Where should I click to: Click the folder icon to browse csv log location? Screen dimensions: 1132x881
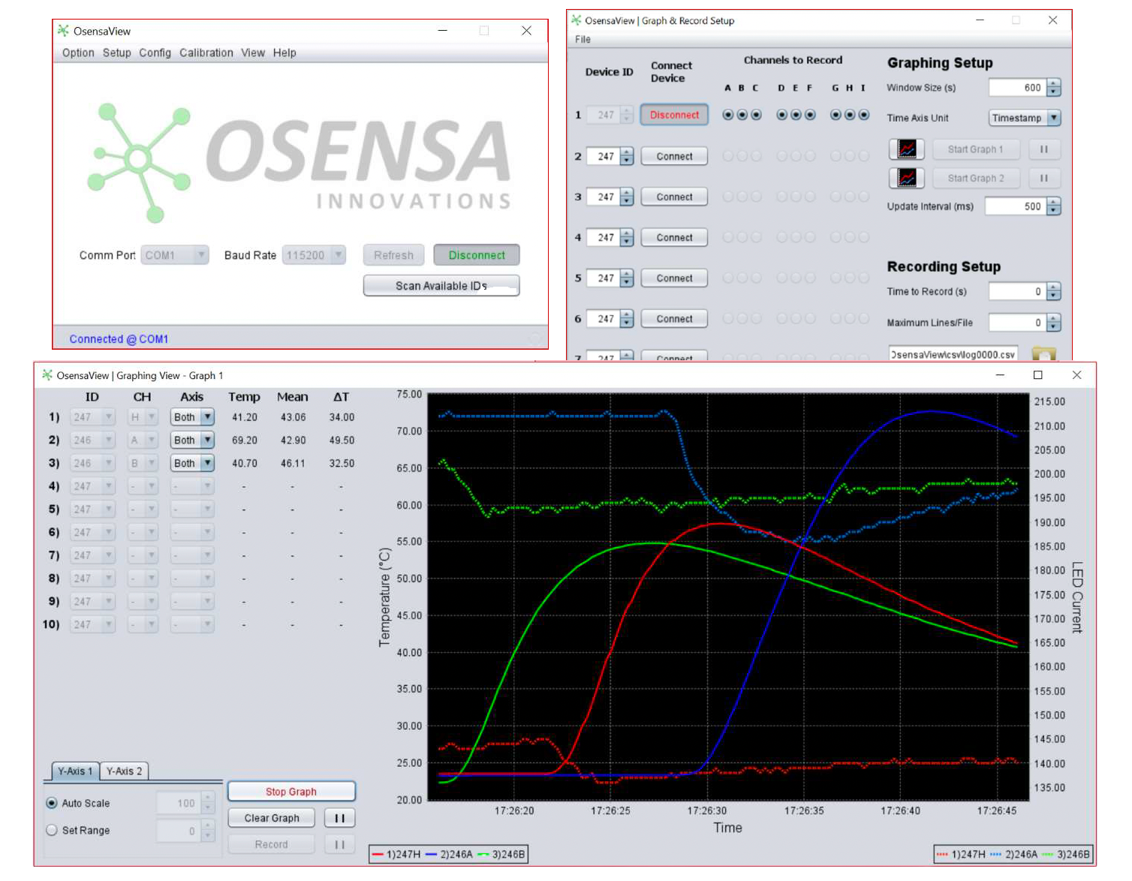(1046, 353)
